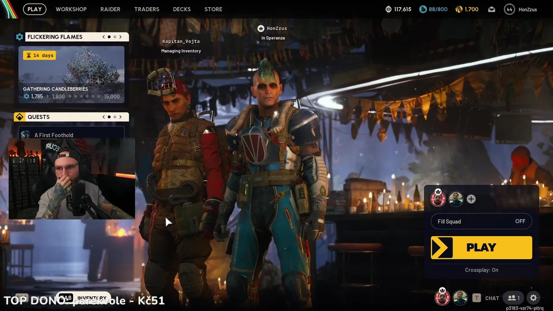Click the big yellow PLAY button

(x=481, y=248)
